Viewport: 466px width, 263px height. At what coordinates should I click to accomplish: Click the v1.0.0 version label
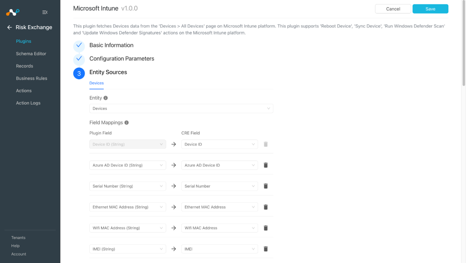130,8
